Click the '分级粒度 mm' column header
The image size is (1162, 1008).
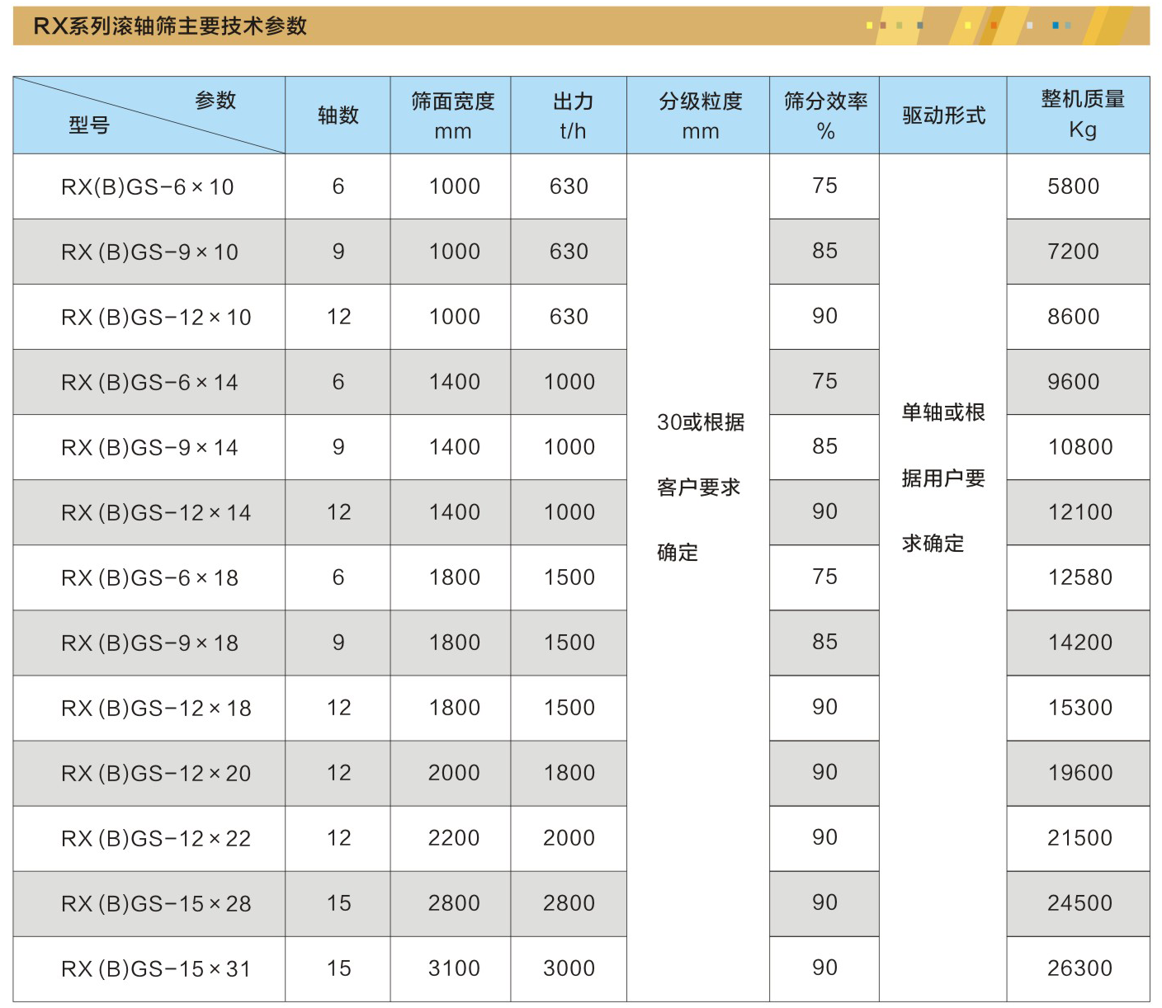(700, 115)
